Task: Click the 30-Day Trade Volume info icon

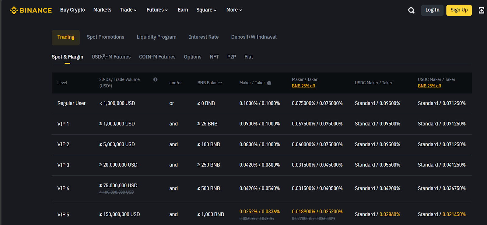Action: pos(155,79)
